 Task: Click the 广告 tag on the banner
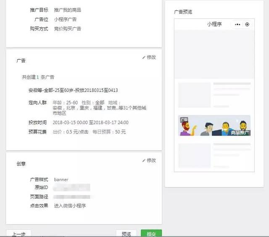click(x=184, y=120)
